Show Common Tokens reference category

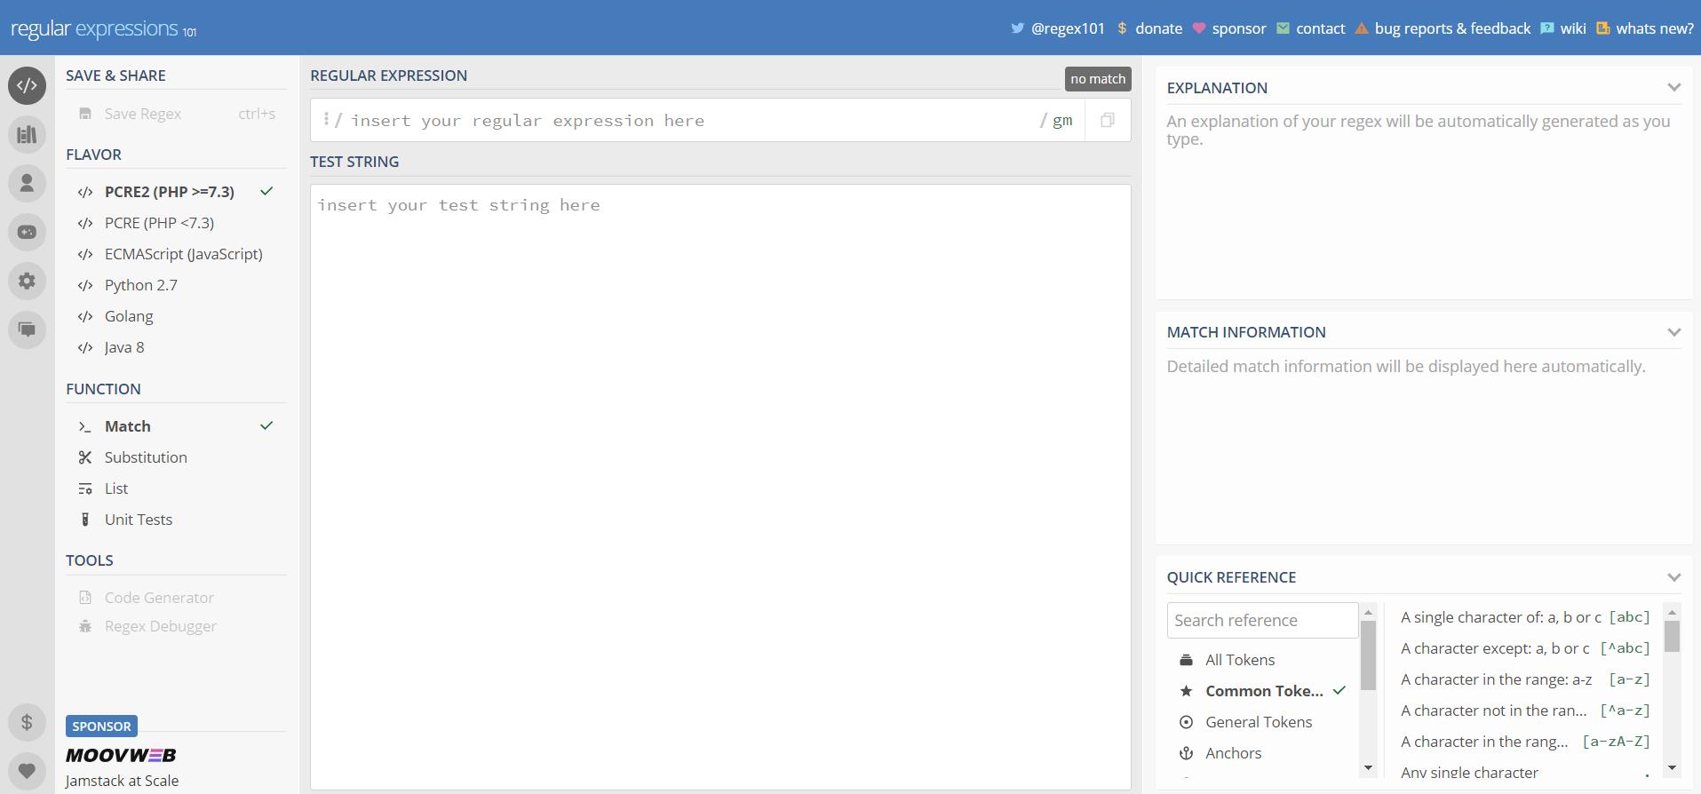(1263, 691)
